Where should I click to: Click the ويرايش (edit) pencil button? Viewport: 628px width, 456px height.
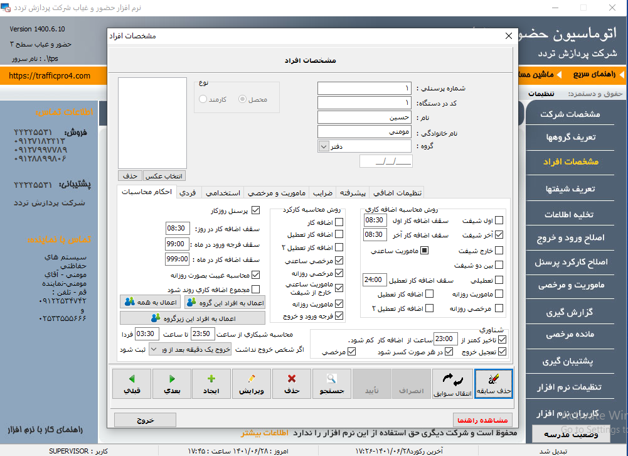coord(252,384)
